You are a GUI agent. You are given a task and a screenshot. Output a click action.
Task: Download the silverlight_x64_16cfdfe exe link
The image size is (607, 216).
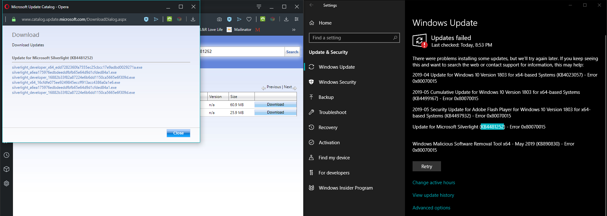tap(66, 82)
